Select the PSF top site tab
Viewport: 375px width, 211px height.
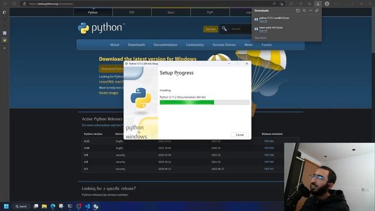(x=132, y=12)
